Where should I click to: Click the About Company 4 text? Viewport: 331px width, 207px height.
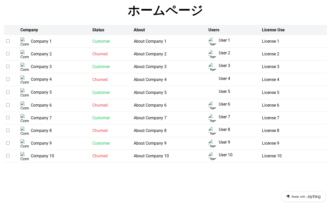click(x=150, y=79)
